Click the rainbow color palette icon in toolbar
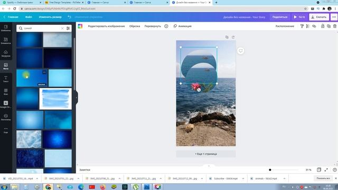 pyautogui.click(x=80, y=26)
